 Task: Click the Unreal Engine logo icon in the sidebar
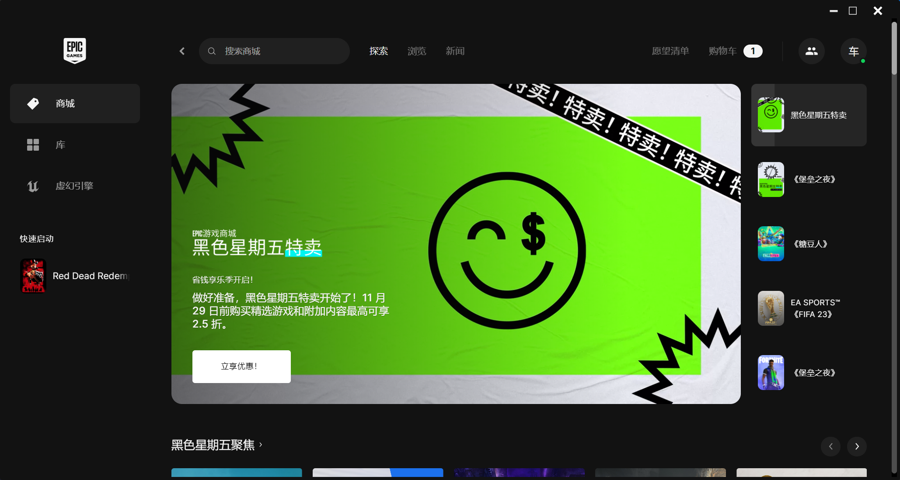[x=33, y=186]
